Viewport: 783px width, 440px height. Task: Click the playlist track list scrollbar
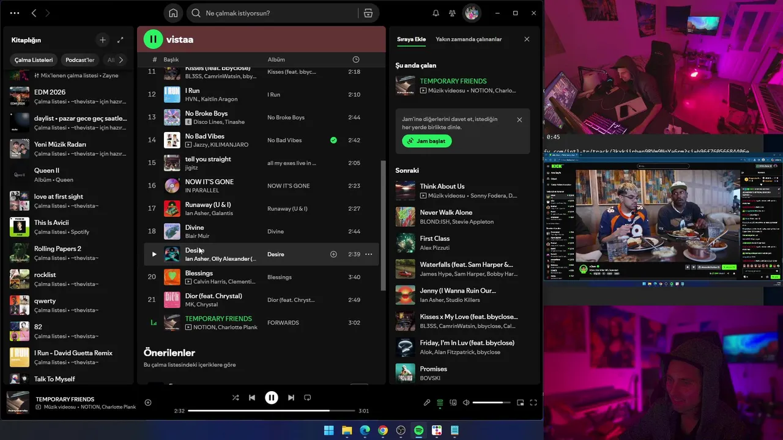click(383, 226)
